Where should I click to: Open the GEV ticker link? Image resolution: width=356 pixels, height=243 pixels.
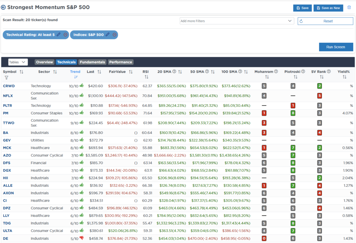point(7,140)
